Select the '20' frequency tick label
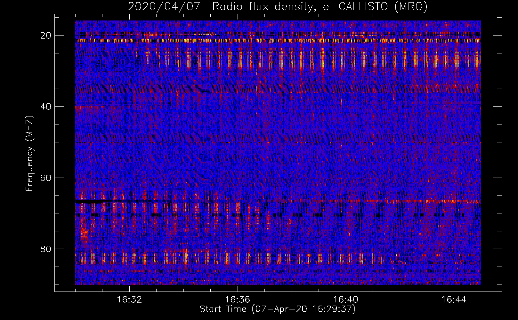518x320 pixels. tap(46, 36)
